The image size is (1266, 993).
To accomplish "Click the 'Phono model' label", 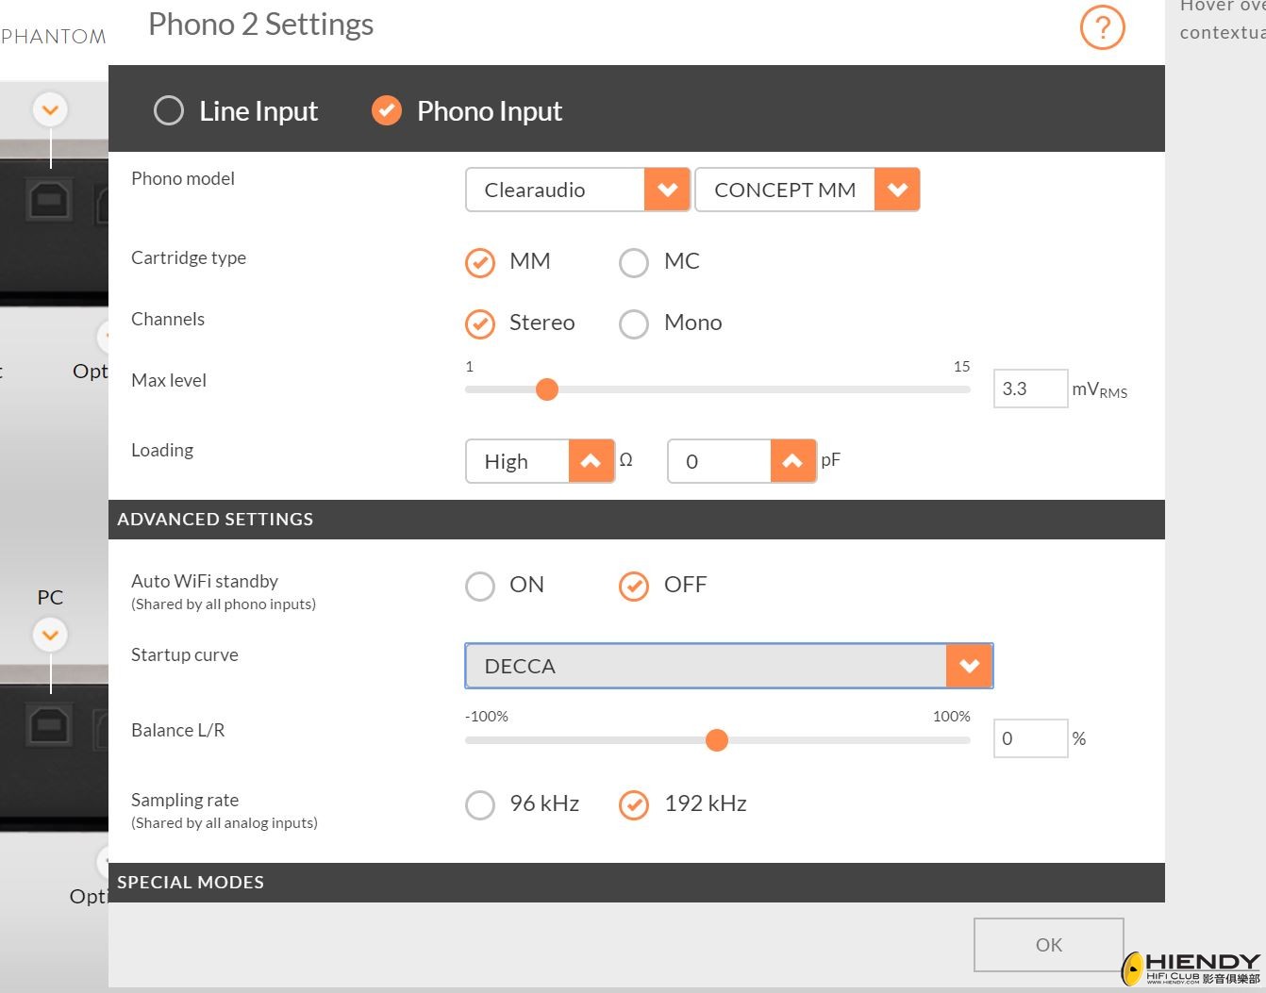I will (183, 179).
